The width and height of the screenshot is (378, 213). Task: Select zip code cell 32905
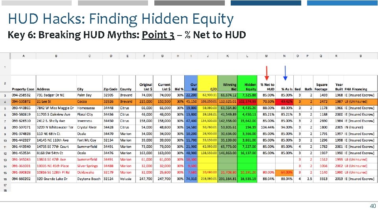pos(111,95)
